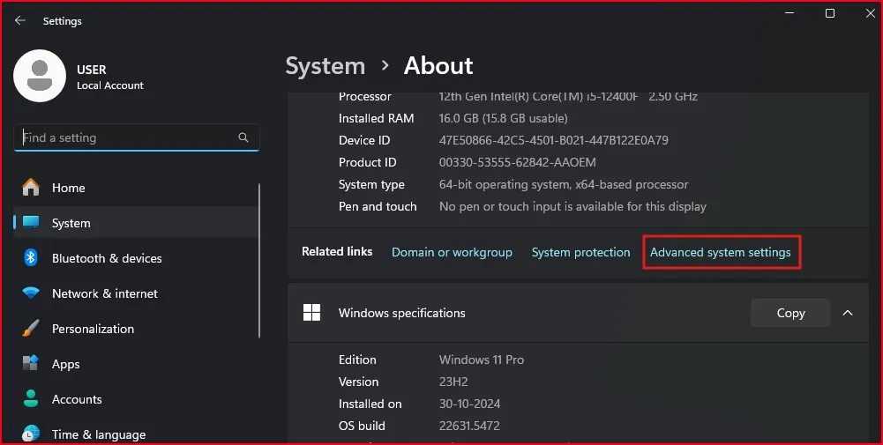Click the Windows 11 Pro edition value
The image size is (883, 445).
482,360
